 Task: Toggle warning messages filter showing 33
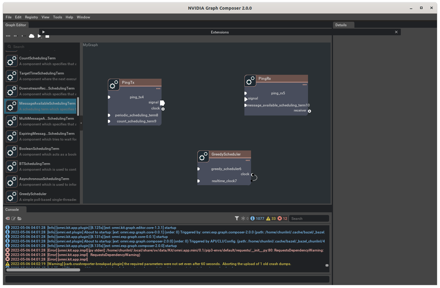pyautogui.click(x=271, y=219)
